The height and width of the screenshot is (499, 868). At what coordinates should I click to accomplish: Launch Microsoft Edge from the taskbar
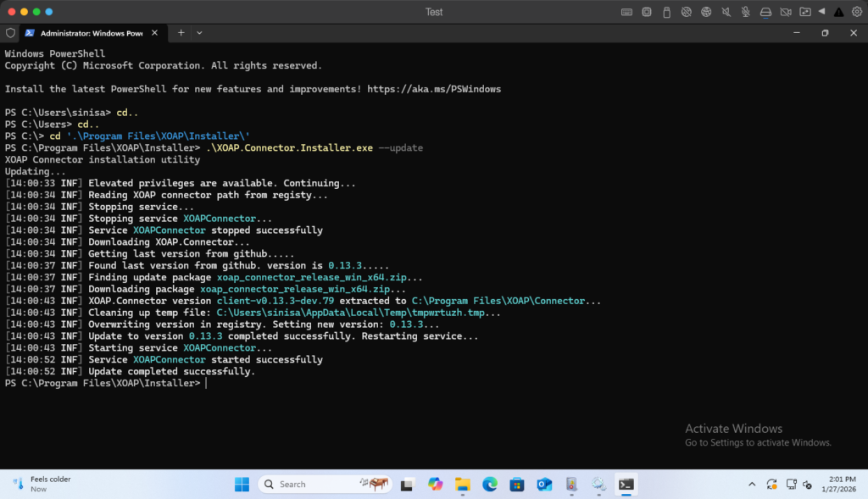pos(489,485)
